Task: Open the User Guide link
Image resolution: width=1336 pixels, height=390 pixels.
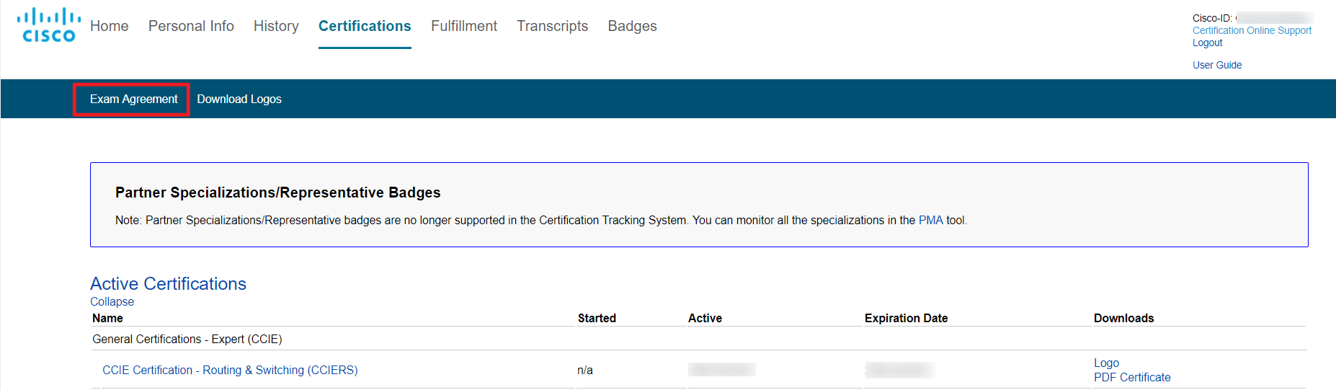Action: tap(1217, 65)
